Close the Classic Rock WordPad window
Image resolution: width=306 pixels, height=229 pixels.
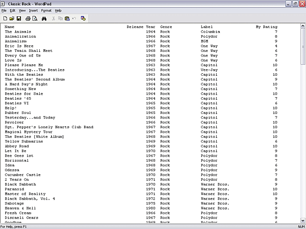click(302, 4)
